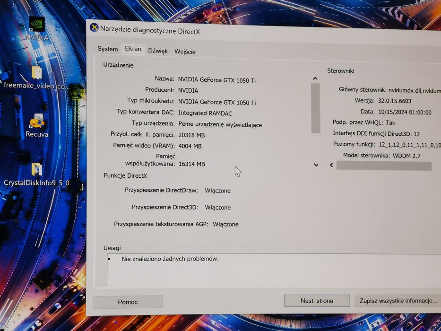Click the 16314 MB shared memory value
The height and width of the screenshot is (331, 441).
pyautogui.click(x=192, y=164)
